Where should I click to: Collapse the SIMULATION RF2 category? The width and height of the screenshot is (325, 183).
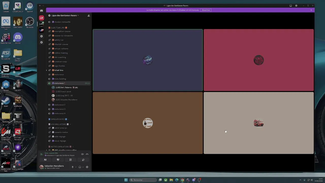coord(59,119)
